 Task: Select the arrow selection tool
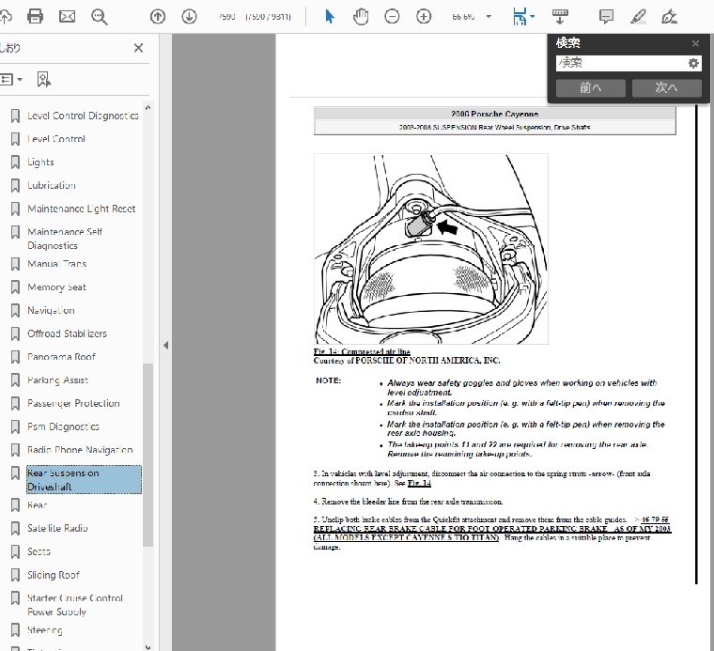coord(330,16)
